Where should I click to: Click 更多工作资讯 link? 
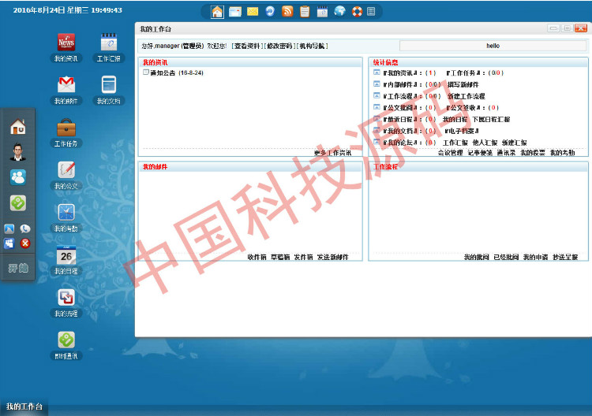332,153
